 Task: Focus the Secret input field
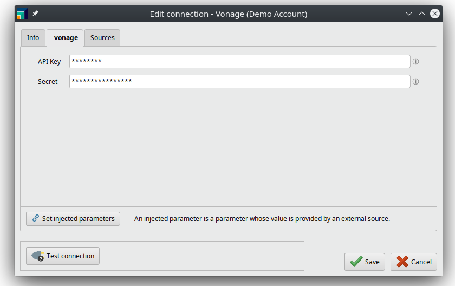tap(239, 82)
